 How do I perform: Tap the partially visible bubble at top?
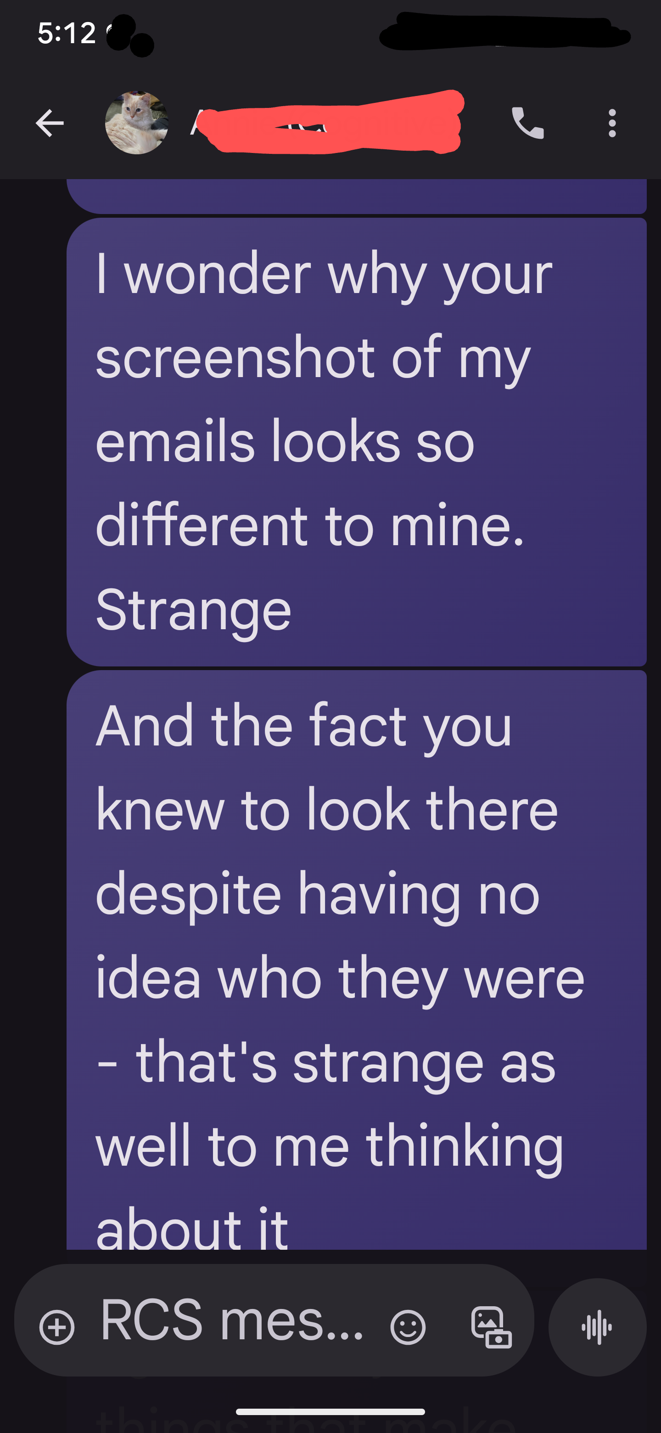tap(356, 196)
